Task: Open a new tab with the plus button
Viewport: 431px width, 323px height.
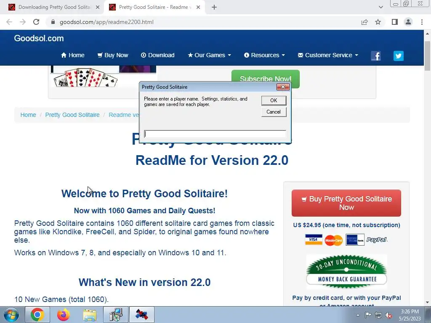Action: coord(214,8)
